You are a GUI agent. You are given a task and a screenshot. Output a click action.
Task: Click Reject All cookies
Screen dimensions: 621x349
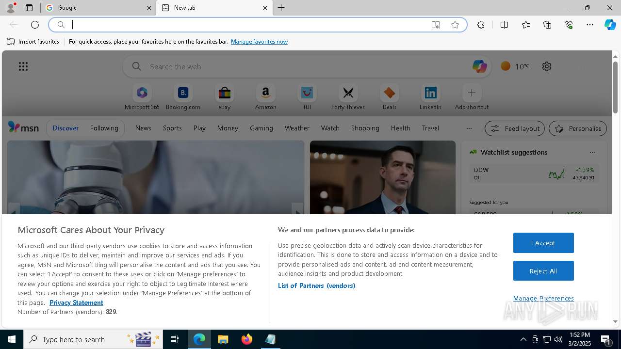tap(543, 271)
